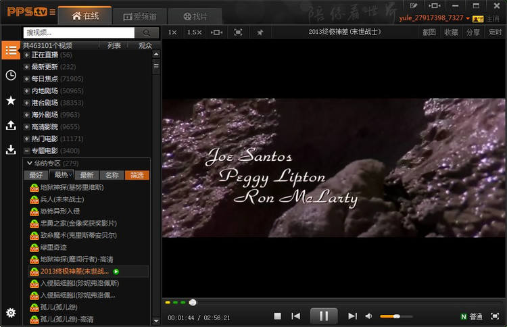This screenshot has width=507, height=327.
Task: Switch to the 观众 audience tab
Action: click(145, 45)
